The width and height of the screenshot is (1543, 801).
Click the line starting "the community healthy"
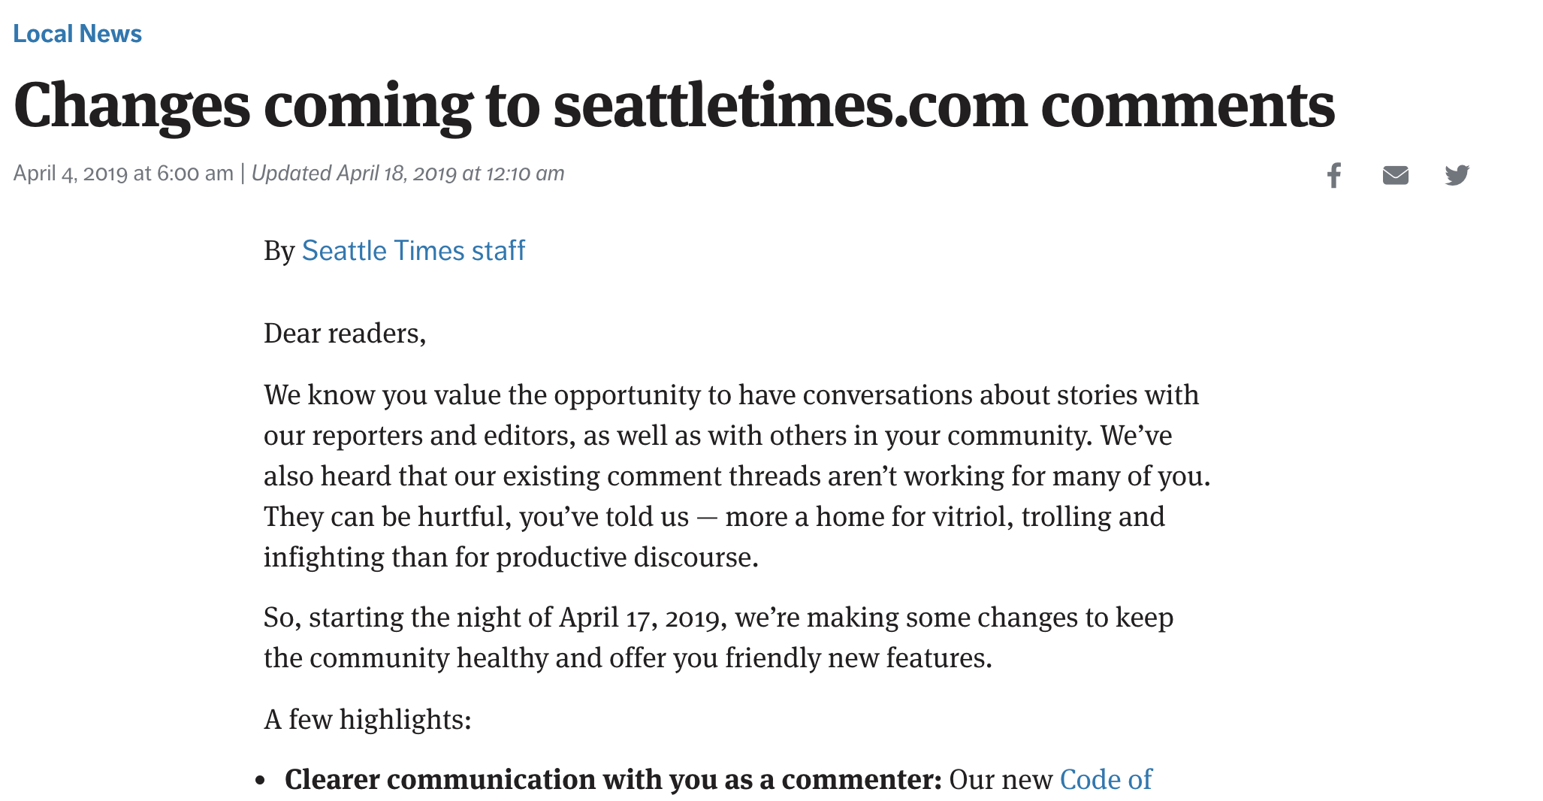point(627,658)
